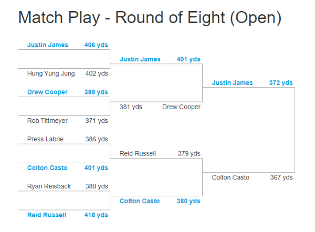Click Justin James in the first round
Image resolution: width=315 pixels, height=232 pixels.
tap(48, 45)
